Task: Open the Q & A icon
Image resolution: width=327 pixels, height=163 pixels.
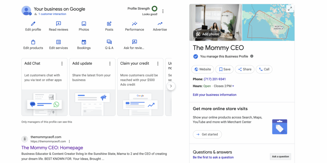Action: coord(109,42)
